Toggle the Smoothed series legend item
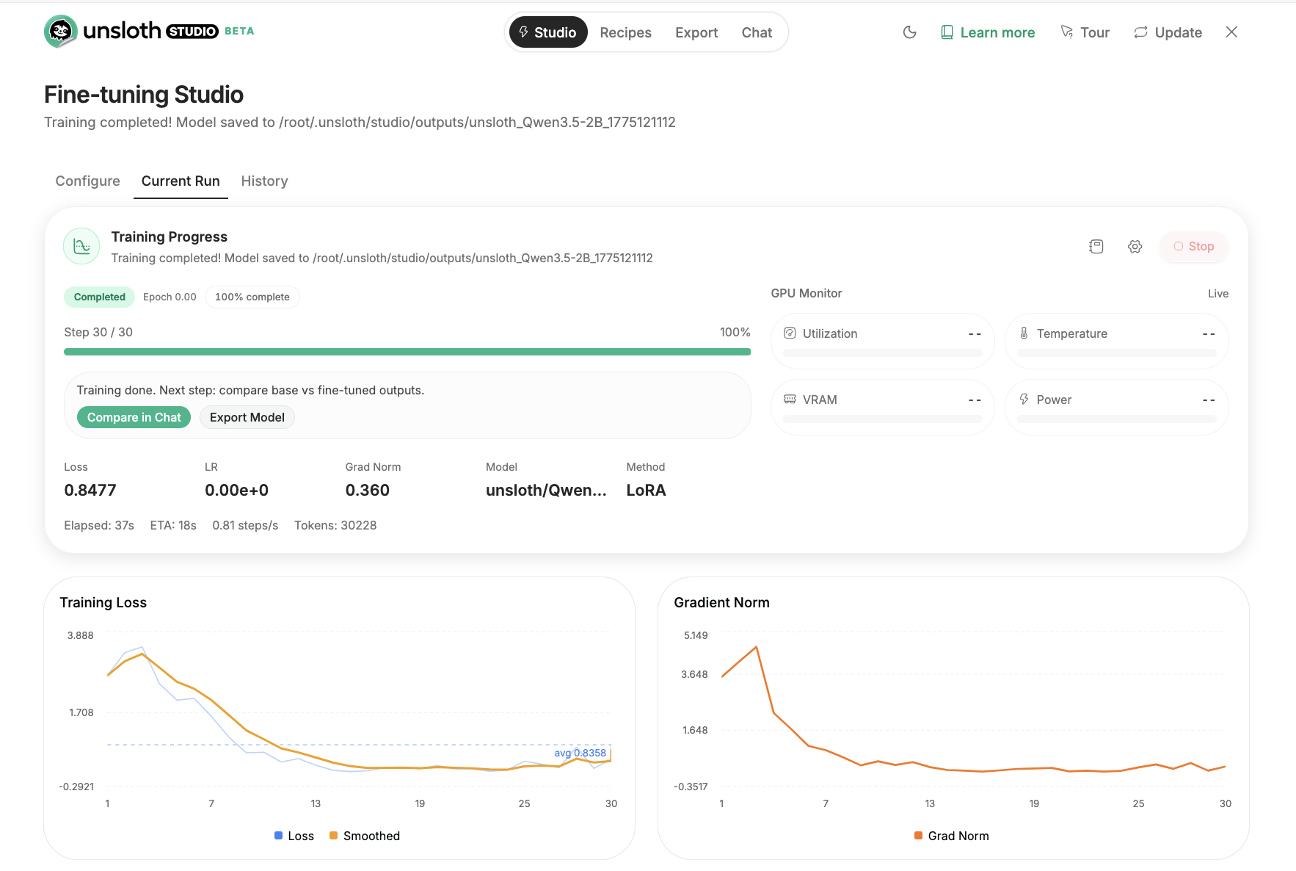 point(365,836)
